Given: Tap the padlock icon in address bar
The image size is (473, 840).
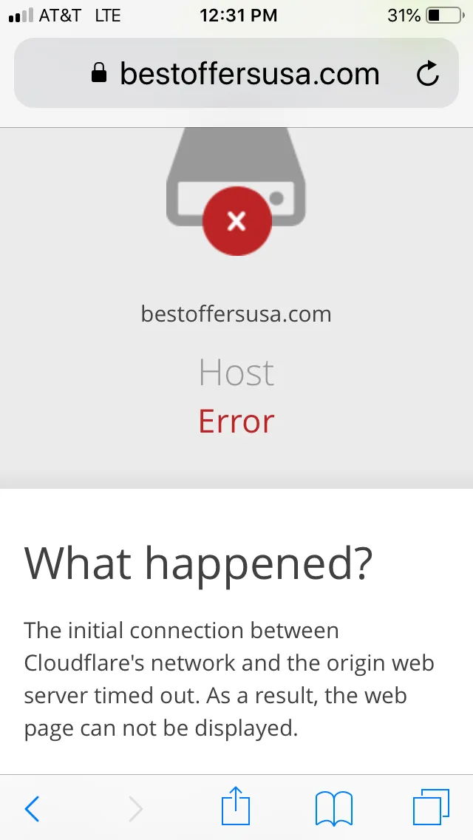Looking at the screenshot, I should tap(99, 72).
